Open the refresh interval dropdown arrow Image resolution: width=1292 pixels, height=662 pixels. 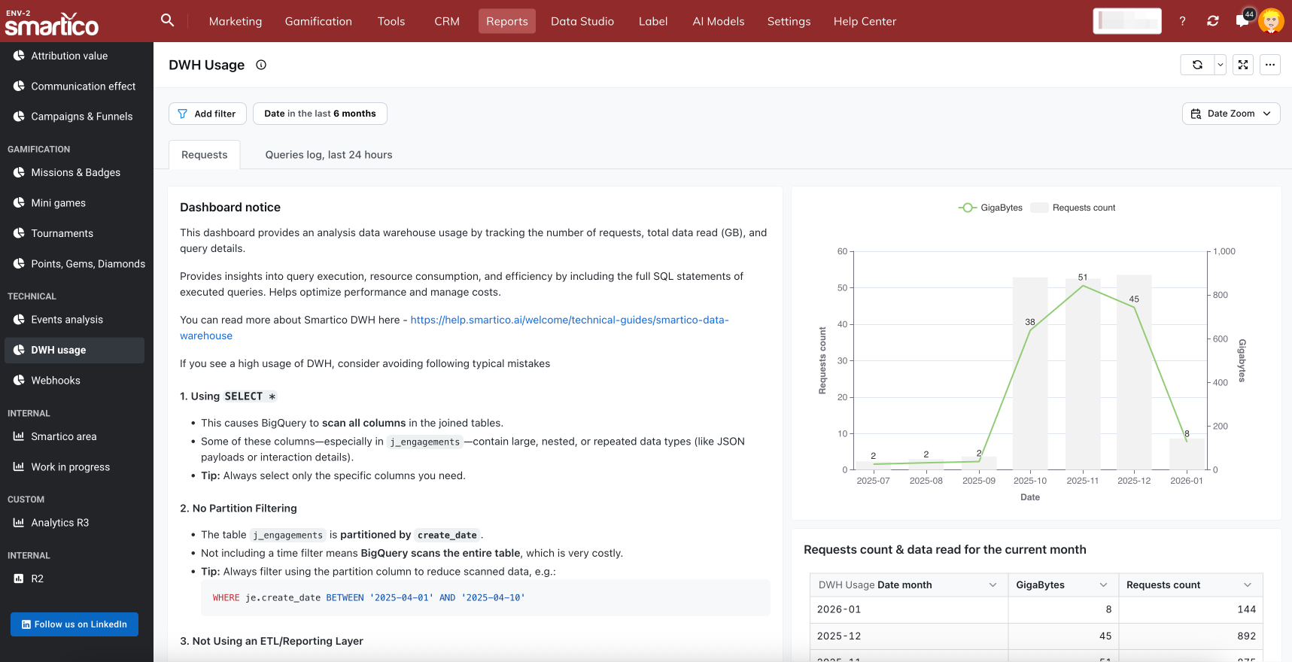click(x=1221, y=65)
